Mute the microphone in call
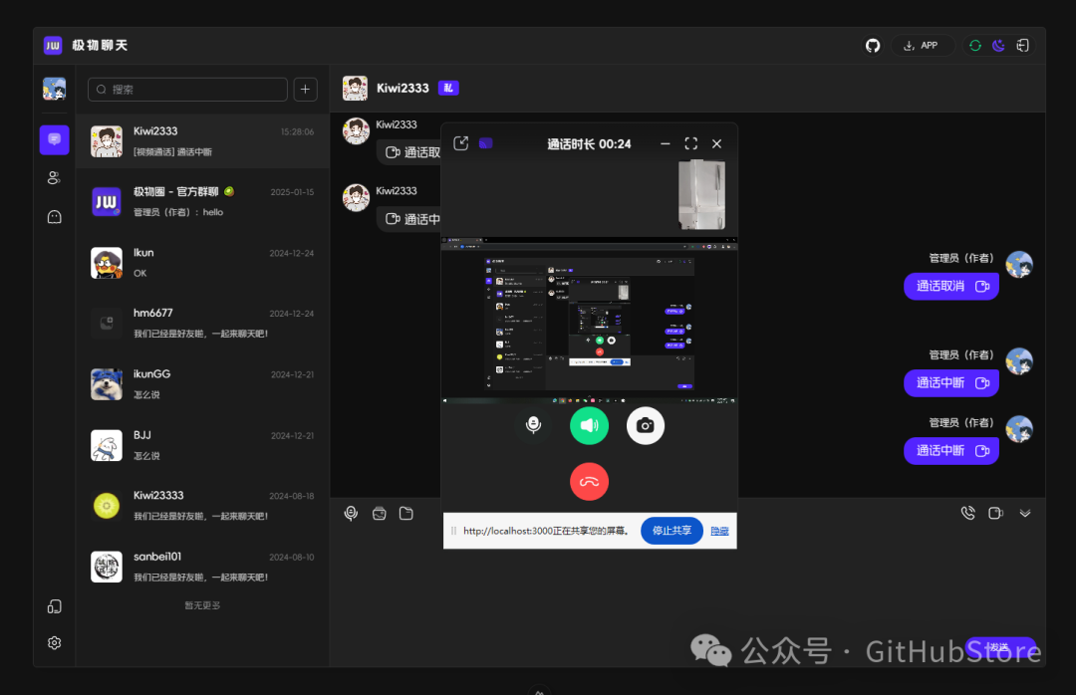Image resolution: width=1076 pixels, height=695 pixels. (x=533, y=425)
